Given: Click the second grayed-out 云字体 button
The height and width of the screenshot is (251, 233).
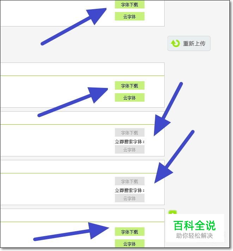Looking at the screenshot, I should pyautogui.click(x=130, y=198).
